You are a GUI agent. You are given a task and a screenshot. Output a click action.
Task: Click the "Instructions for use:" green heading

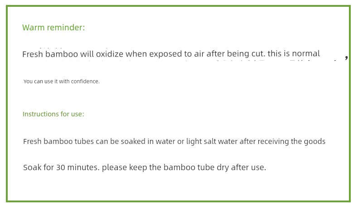[53, 114]
